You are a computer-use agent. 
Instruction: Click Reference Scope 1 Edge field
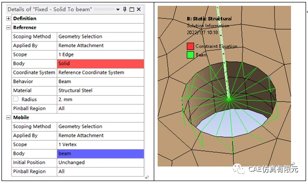point(100,55)
